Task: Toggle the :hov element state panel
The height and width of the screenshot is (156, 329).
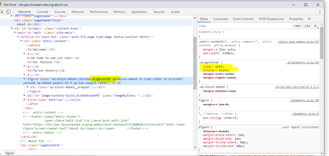Action: tap(297, 26)
